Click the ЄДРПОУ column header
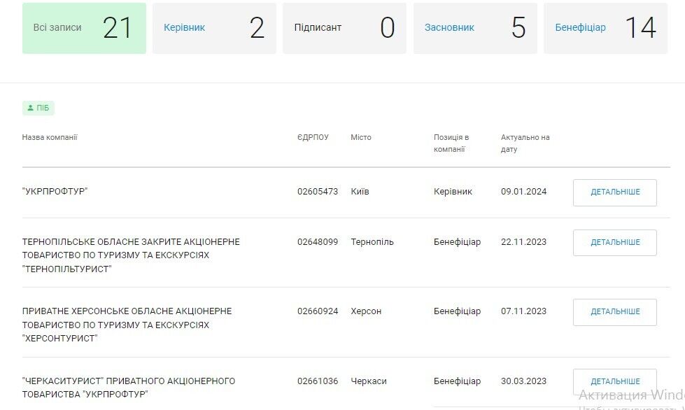The height and width of the screenshot is (410, 685). click(313, 137)
